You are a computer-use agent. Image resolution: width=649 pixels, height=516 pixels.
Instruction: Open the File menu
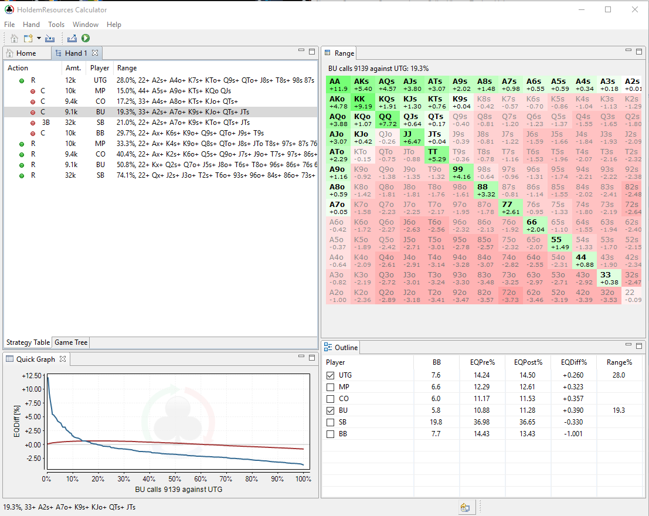[9, 25]
